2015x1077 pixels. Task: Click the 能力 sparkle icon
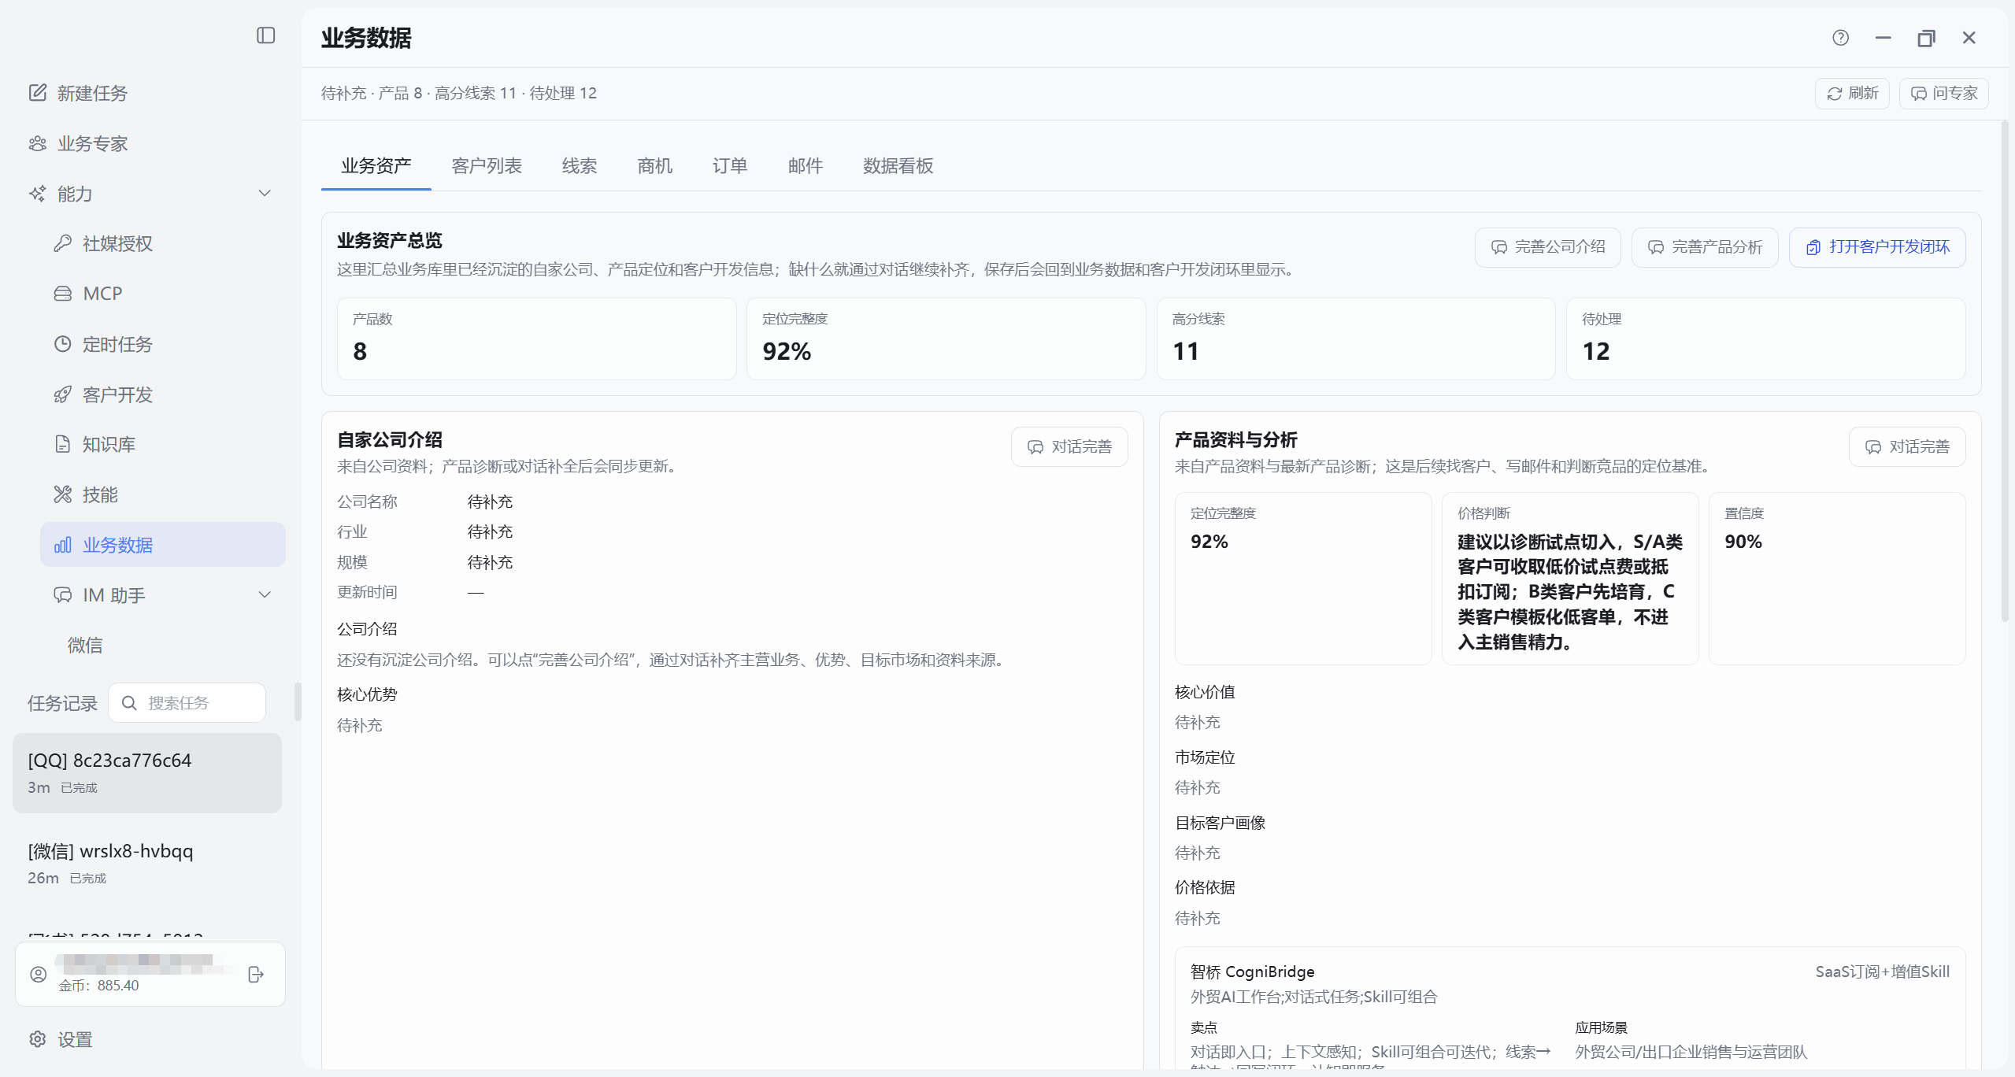pyautogui.click(x=38, y=194)
